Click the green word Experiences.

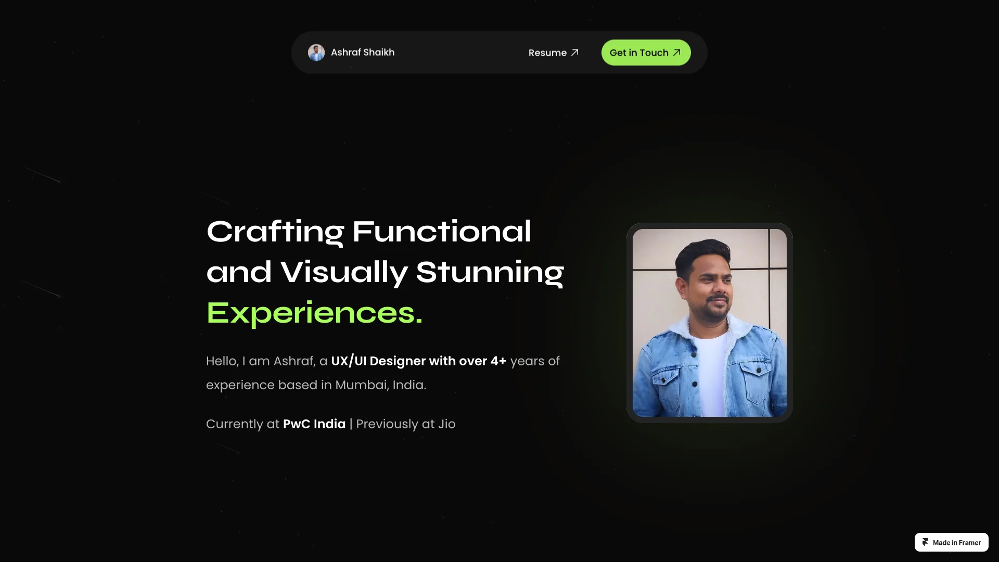coord(314,313)
